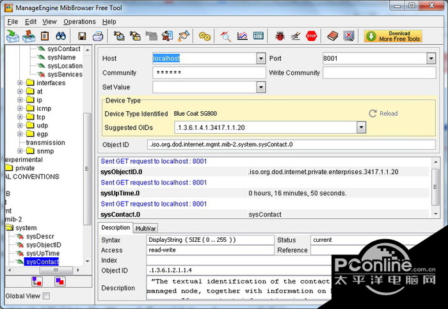Viewport: 448px width, 309px height.
Task: Click the floppy disk Save icon
Action: 82,36
